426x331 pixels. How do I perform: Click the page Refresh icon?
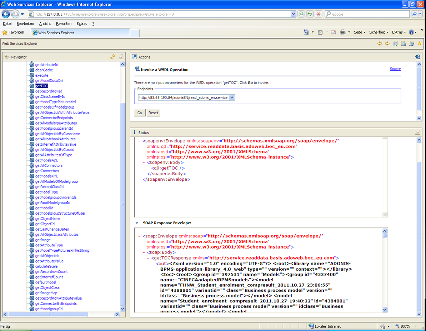(x=310, y=14)
